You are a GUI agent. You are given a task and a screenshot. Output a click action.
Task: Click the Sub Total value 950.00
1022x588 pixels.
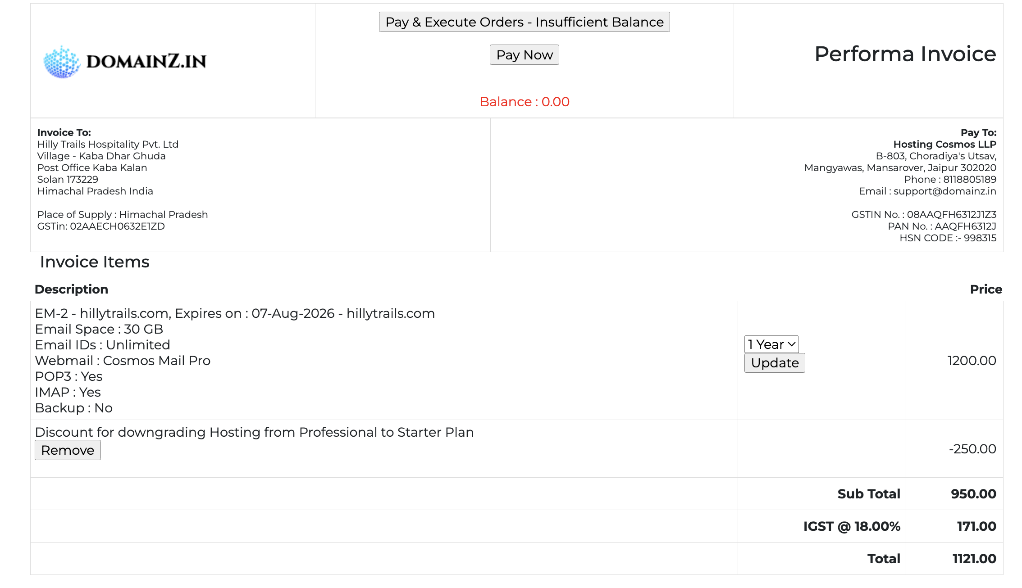[973, 494]
